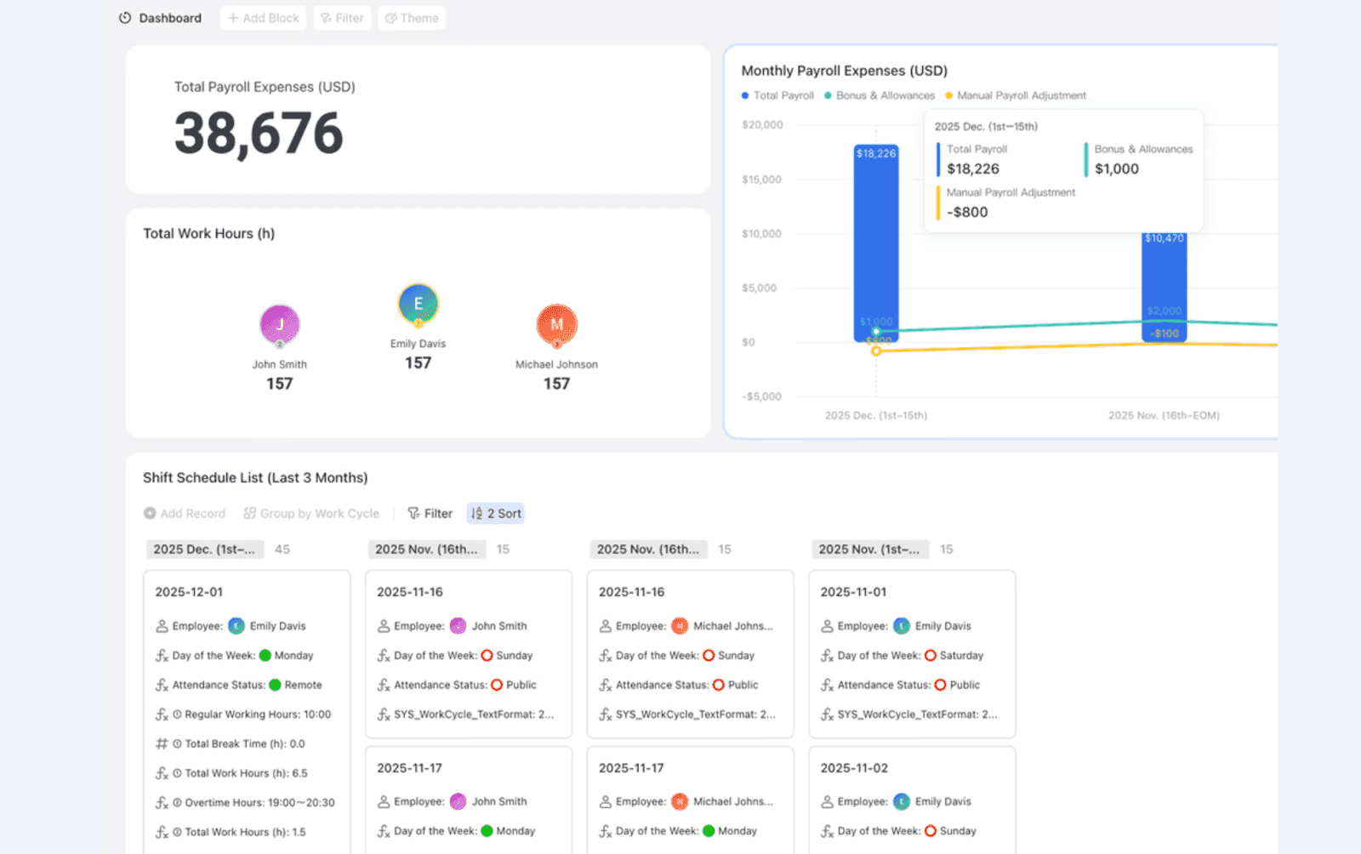Click the Group by Work Cycle icon
Screen dimensions: 1361x854
[x=249, y=513]
